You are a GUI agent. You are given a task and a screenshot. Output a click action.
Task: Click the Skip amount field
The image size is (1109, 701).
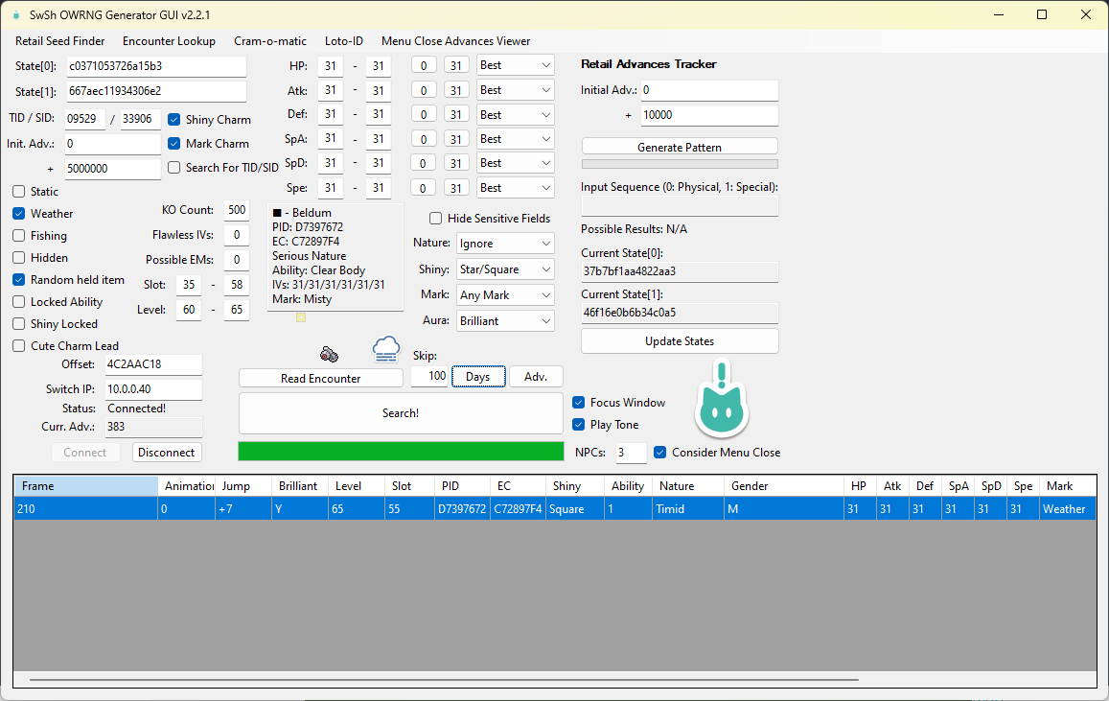429,376
